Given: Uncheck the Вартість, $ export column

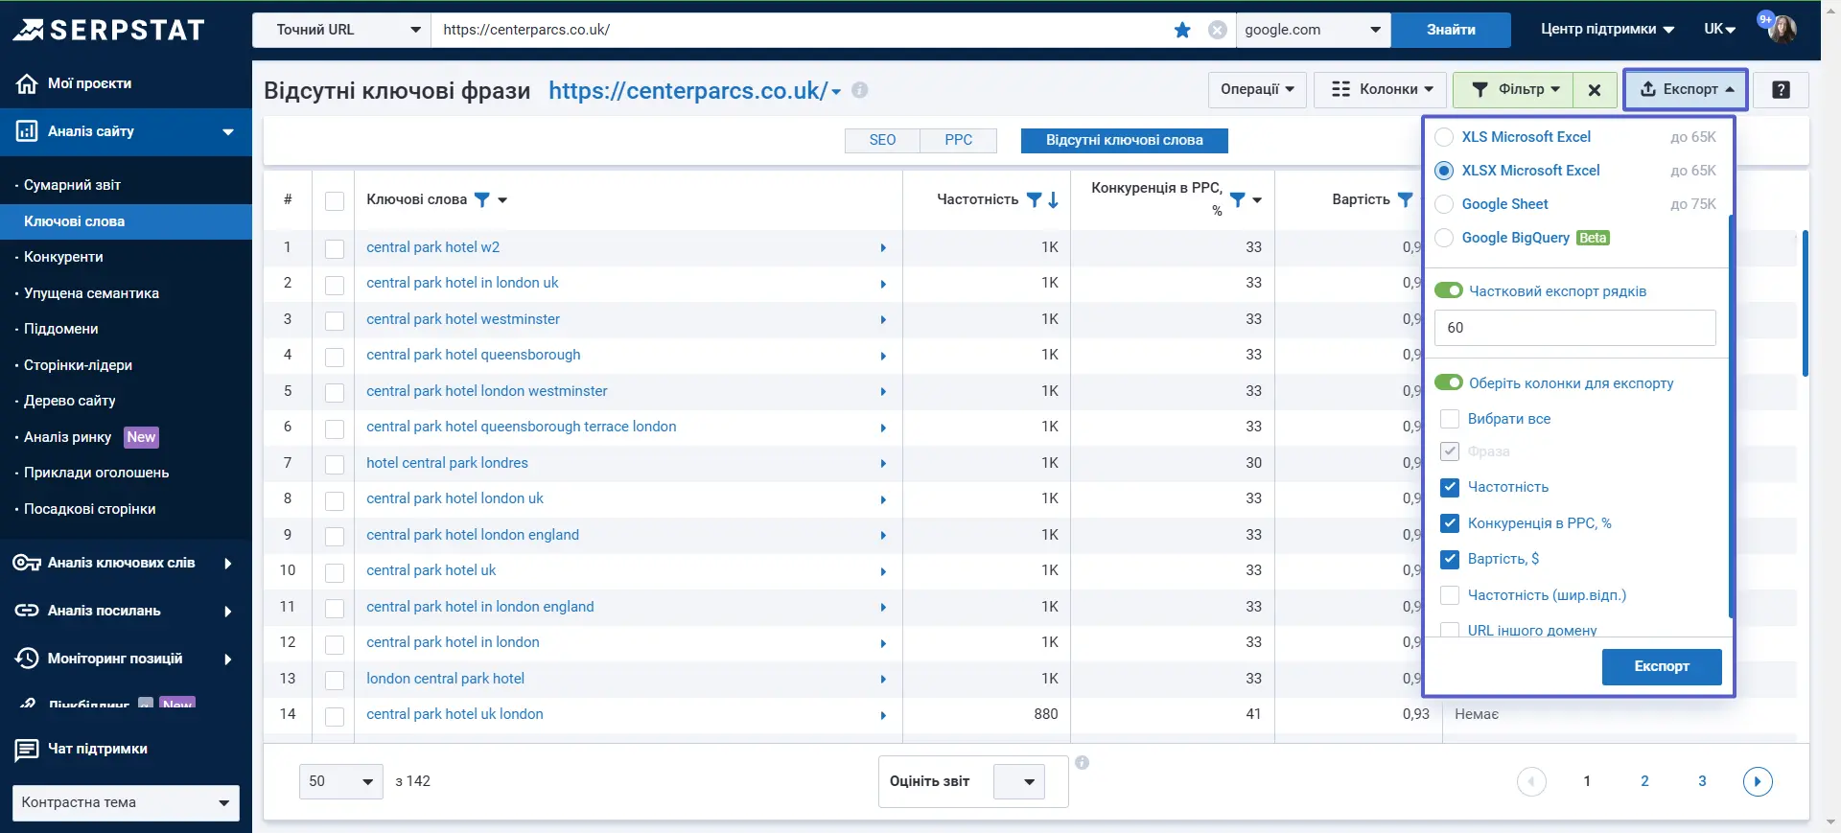Looking at the screenshot, I should pos(1450,559).
